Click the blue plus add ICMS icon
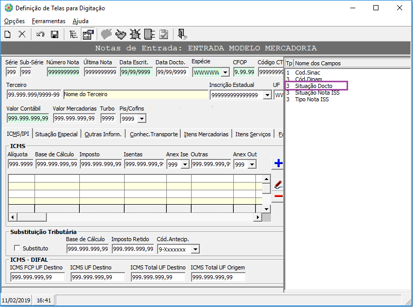The image size is (413, 307). point(278,164)
